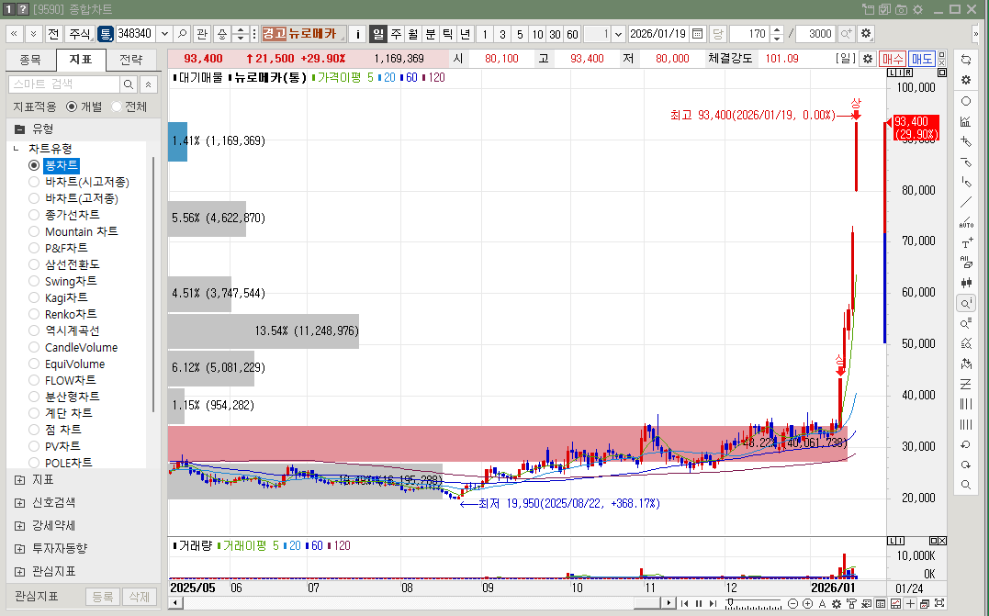Click the magnifier zoom tool in right toolbar
The height and width of the screenshot is (616, 989).
(x=966, y=485)
